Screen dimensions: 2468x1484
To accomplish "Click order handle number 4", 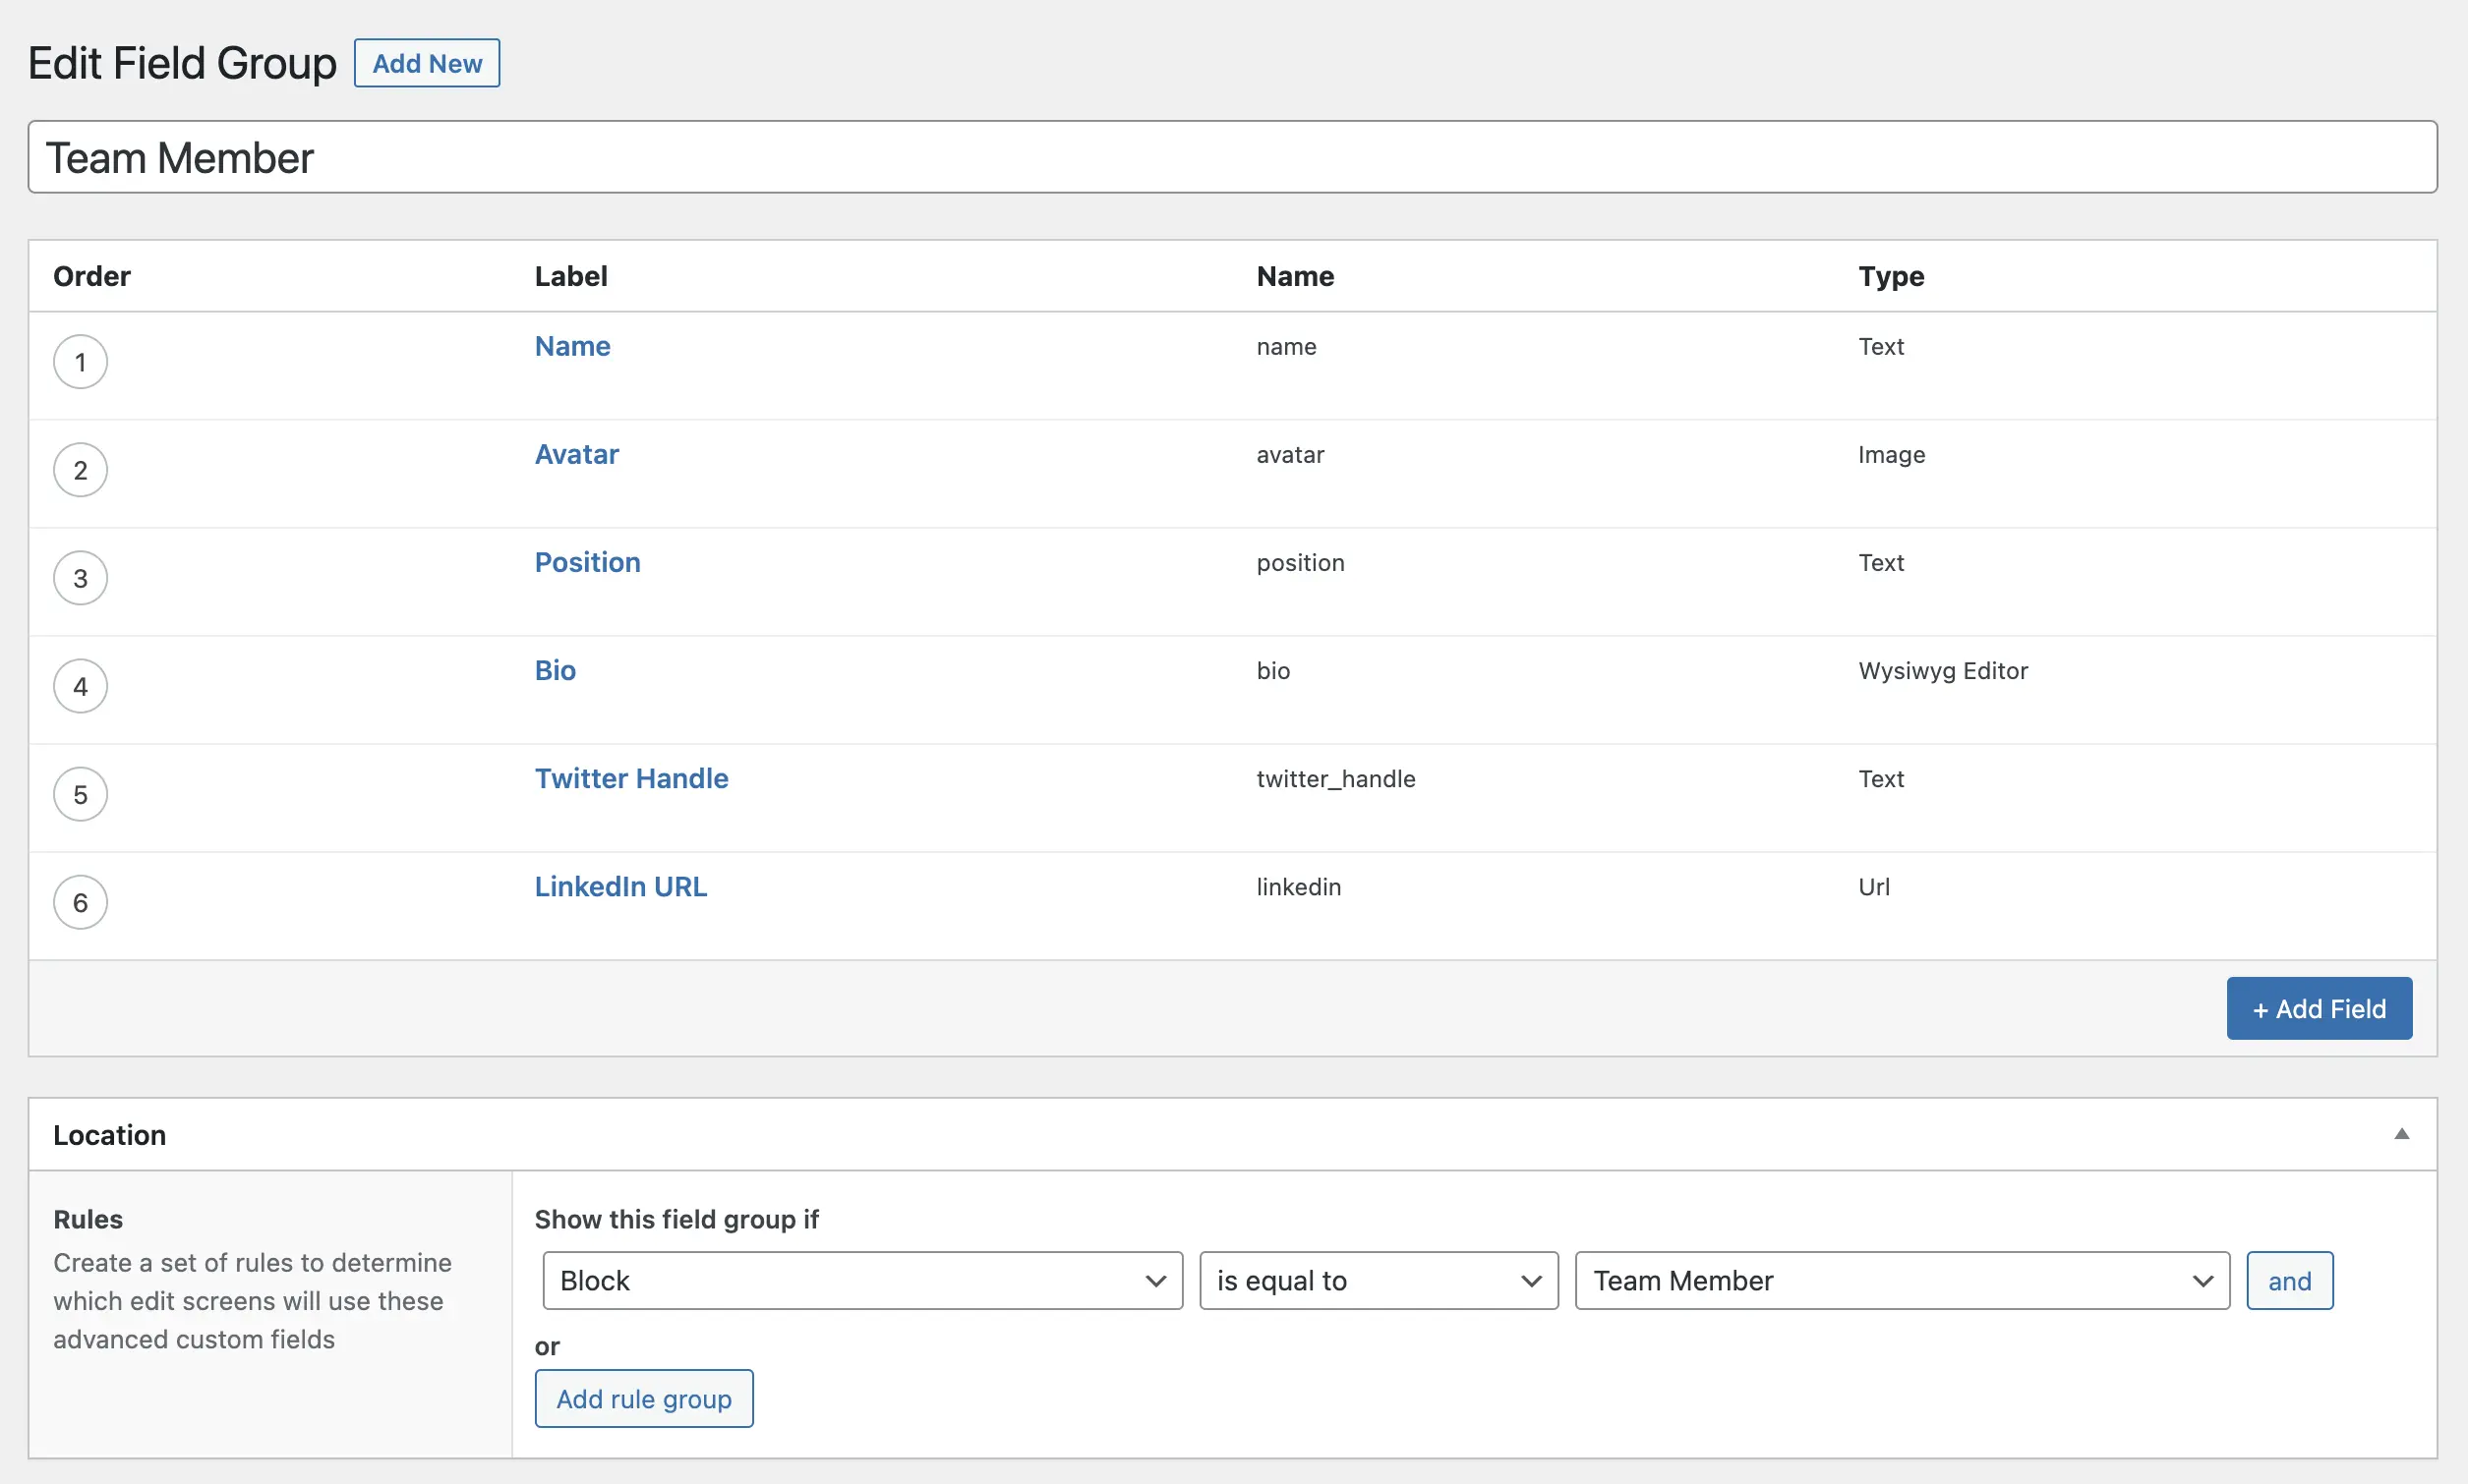I will [x=80, y=686].
